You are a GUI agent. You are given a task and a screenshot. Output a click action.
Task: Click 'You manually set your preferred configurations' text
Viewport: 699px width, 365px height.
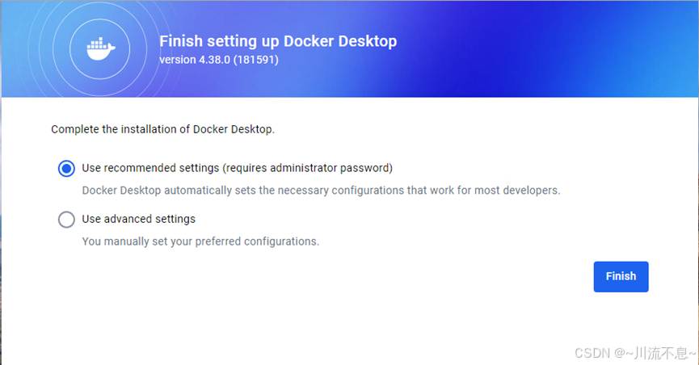click(200, 241)
